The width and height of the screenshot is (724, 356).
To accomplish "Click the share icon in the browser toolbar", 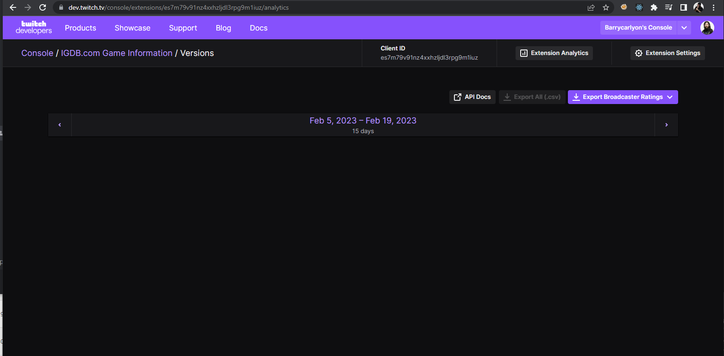I will 591,7.
